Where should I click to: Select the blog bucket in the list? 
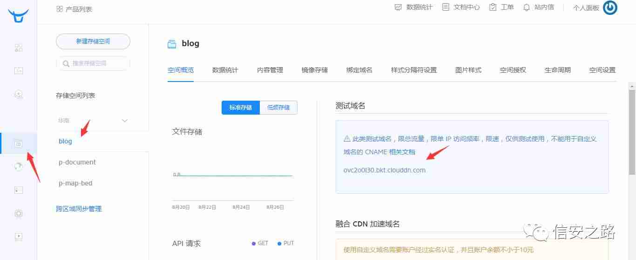tap(65, 141)
